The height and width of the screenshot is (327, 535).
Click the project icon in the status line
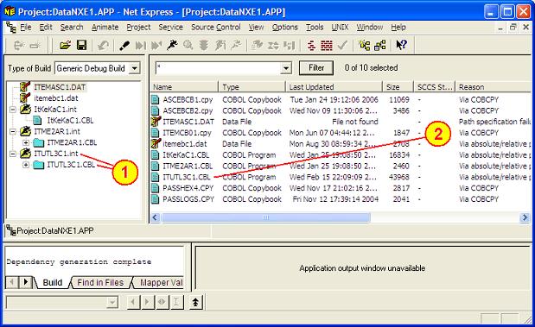11,230
